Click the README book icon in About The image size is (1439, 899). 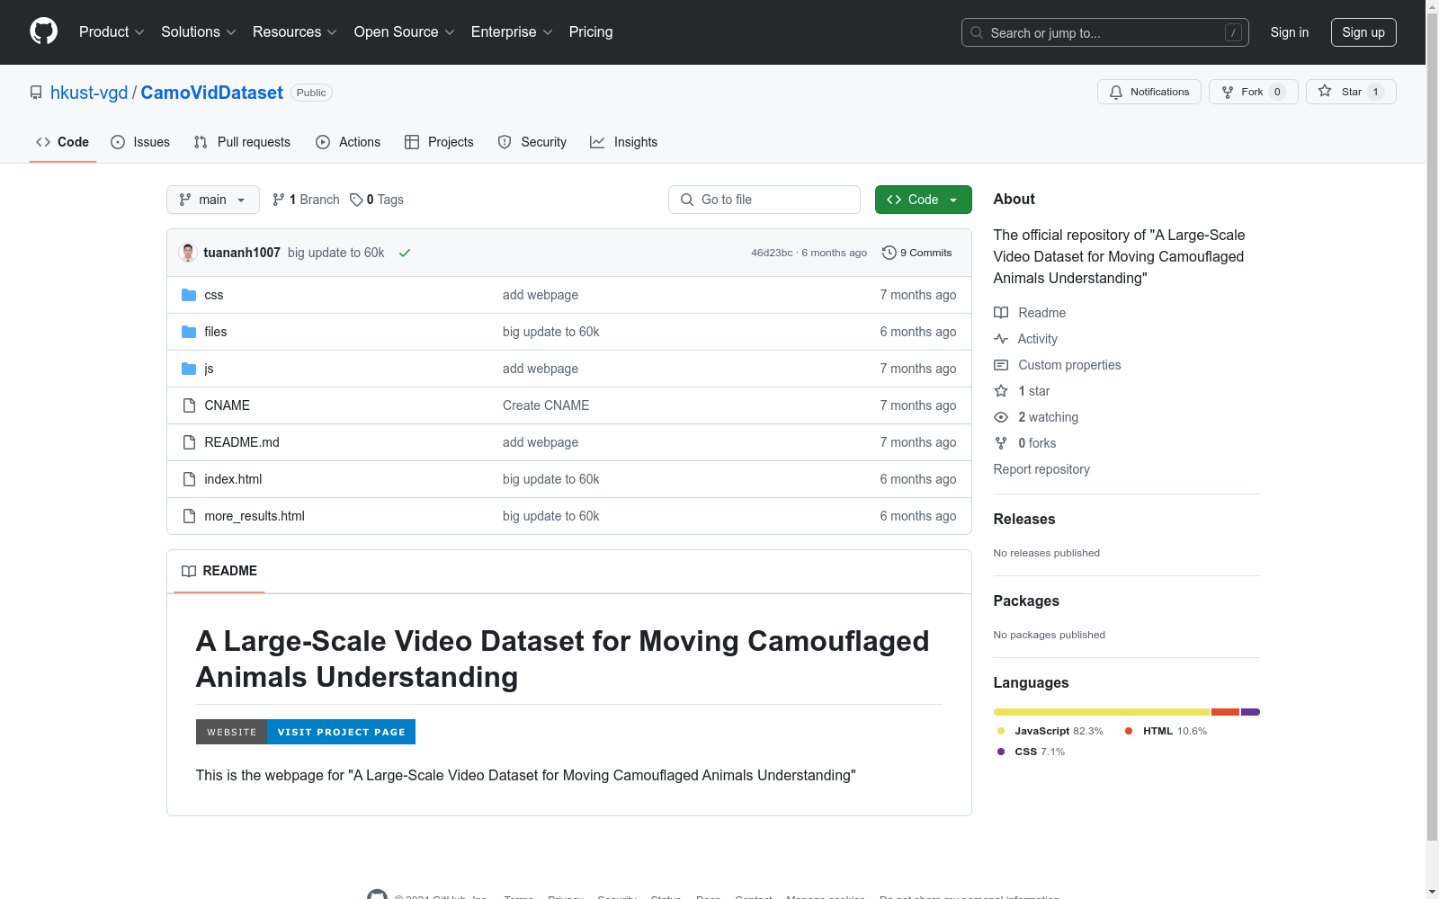[1001, 313]
